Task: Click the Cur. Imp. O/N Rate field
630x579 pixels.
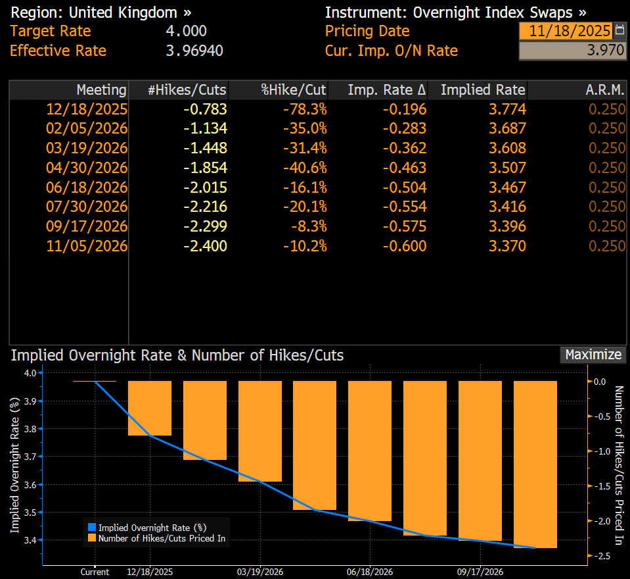Action: point(572,51)
